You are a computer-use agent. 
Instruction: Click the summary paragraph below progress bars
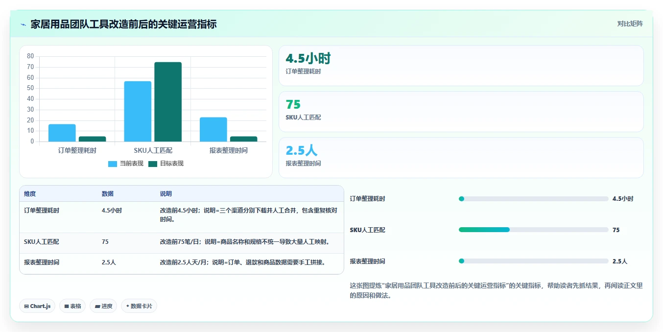[x=496, y=291]
